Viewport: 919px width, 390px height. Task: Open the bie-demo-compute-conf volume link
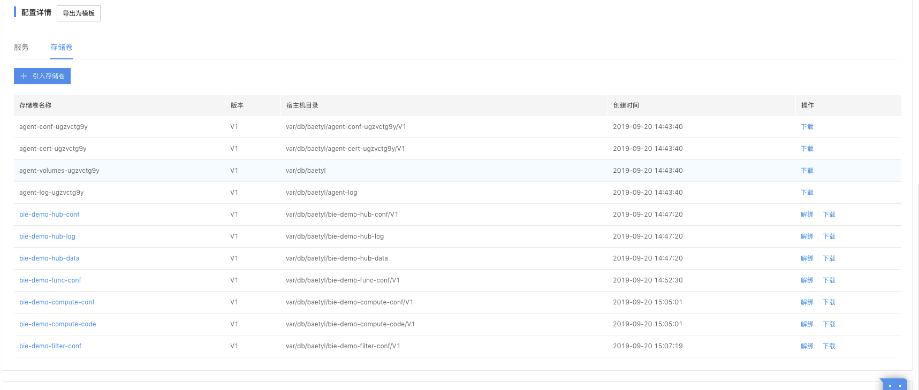pos(57,302)
